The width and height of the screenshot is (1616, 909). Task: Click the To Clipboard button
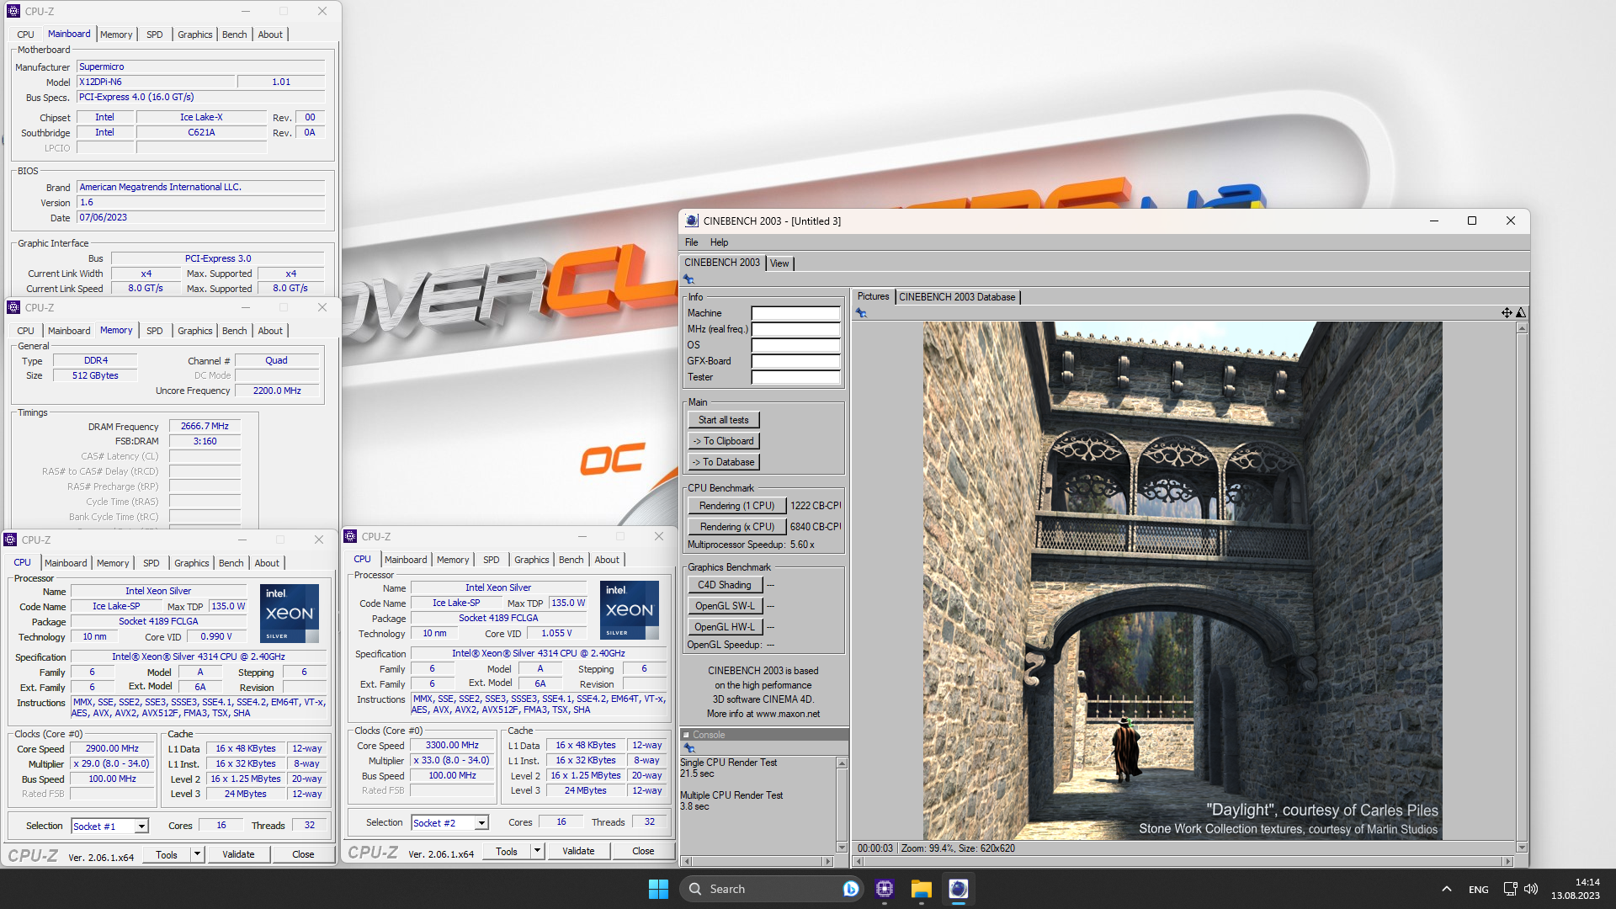[724, 441]
